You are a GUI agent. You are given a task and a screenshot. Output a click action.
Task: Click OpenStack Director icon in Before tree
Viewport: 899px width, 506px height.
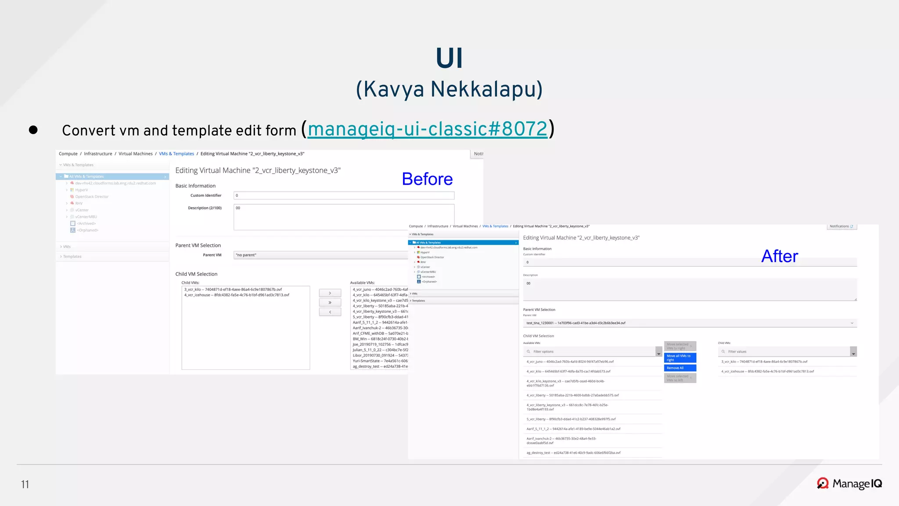(72, 197)
